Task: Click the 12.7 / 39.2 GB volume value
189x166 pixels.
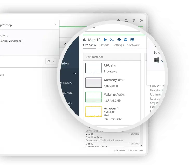Action: tap(112, 100)
